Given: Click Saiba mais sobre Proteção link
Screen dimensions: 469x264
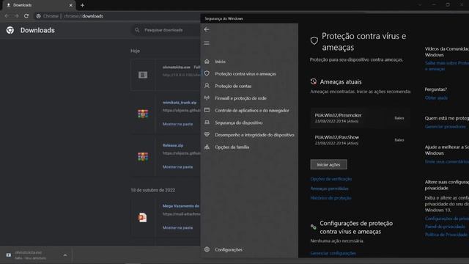Looking at the screenshot, I should click(447, 66).
